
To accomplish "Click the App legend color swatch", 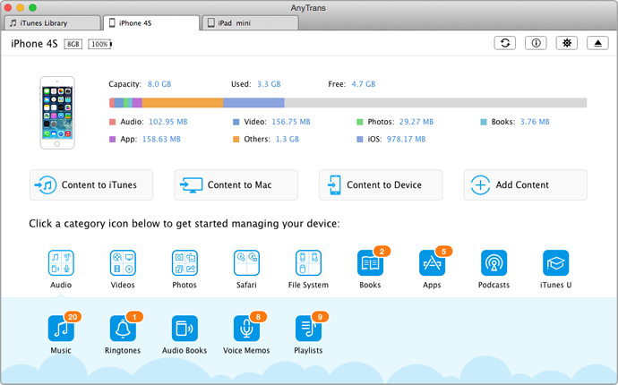I will [112, 139].
